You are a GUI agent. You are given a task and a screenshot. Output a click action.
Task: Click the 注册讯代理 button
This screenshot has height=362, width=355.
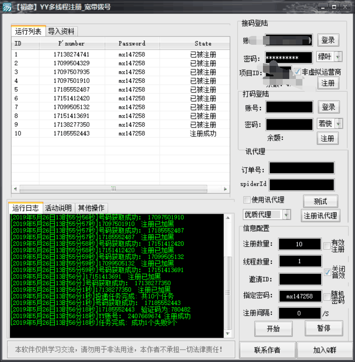coord(320,215)
